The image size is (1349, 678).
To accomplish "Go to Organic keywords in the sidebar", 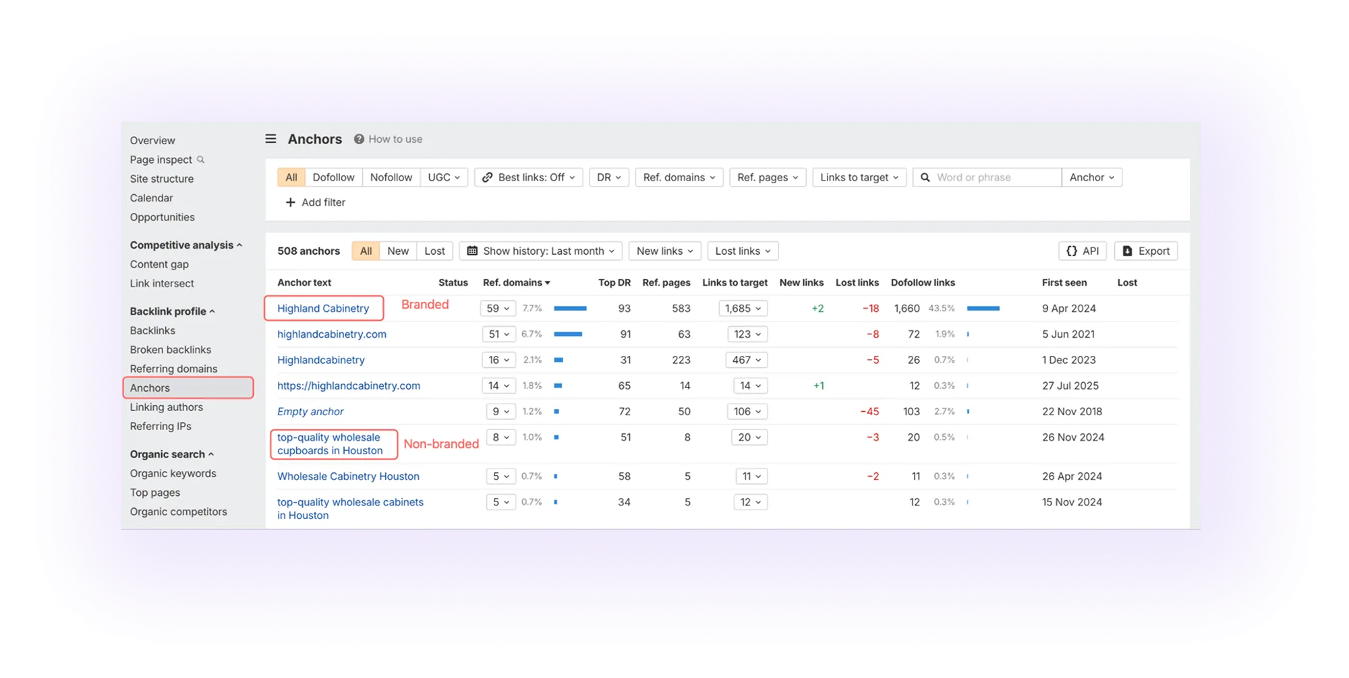I will pyautogui.click(x=173, y=473).
